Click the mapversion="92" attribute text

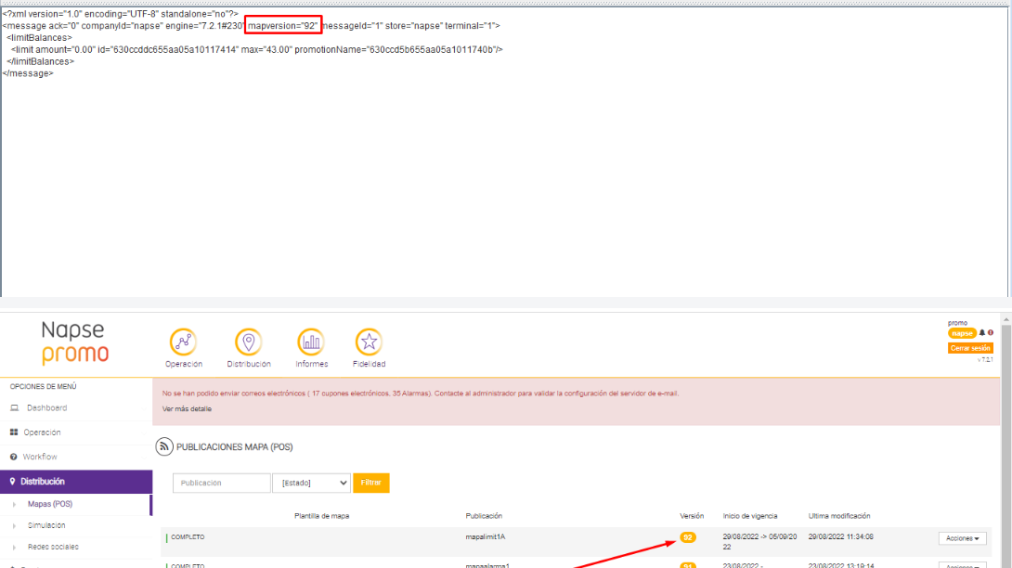[282, 26]
